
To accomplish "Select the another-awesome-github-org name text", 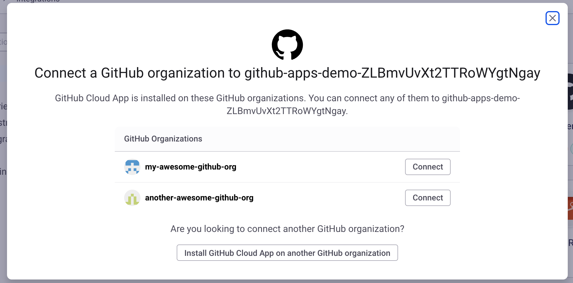I will coord(199,198).
